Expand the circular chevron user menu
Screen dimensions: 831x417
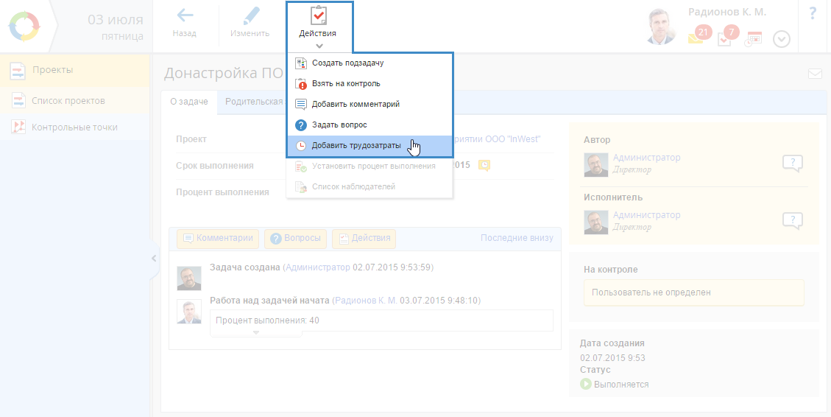(782, 39)
